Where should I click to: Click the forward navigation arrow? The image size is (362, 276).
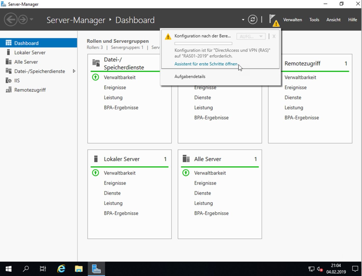coord(23,19)
